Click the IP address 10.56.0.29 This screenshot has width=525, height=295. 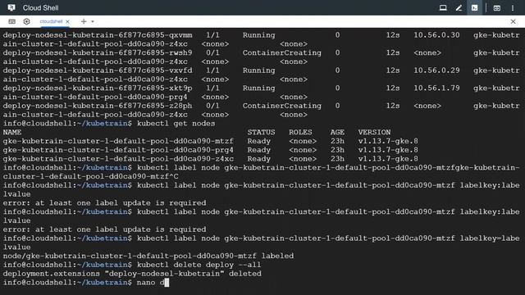436,70
